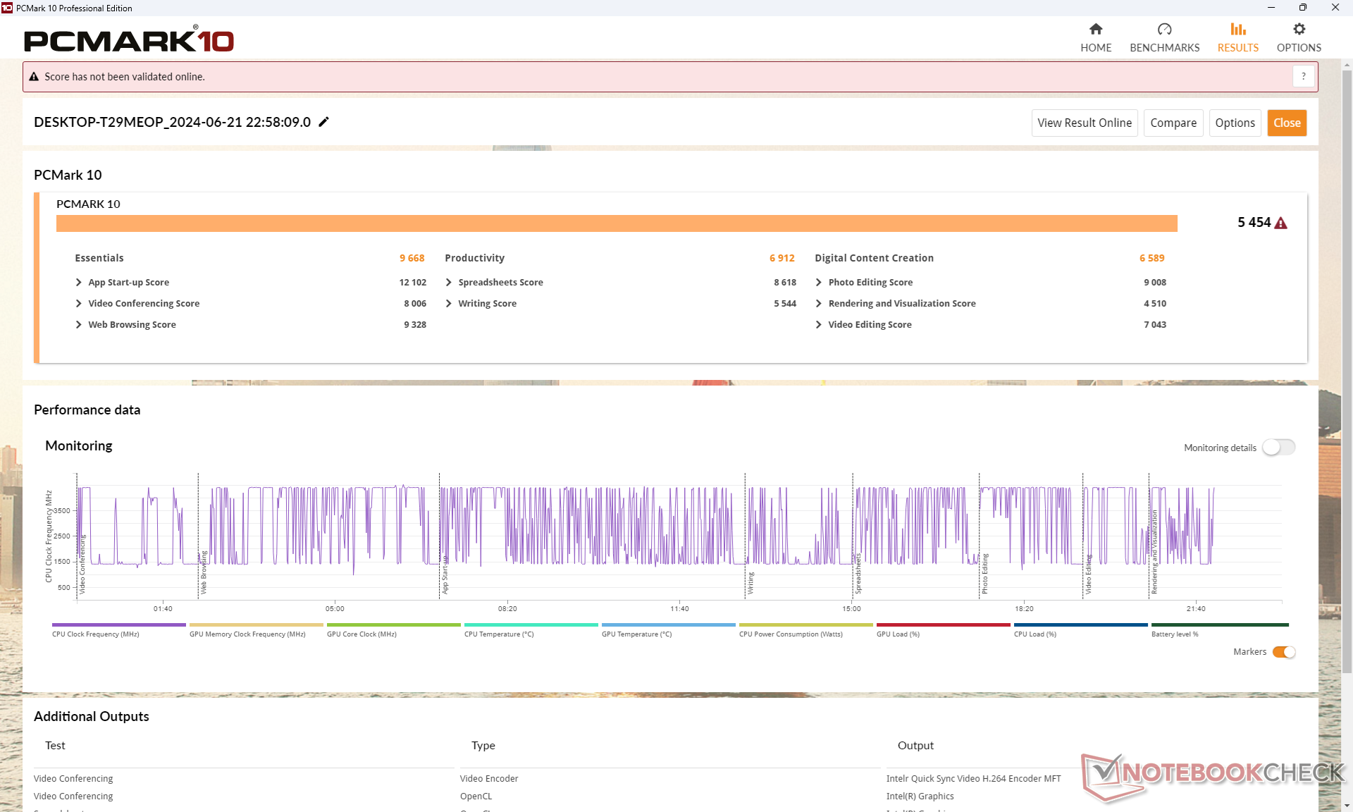
Task: Open Options gear icon
Action: (x=1299, y=29)
